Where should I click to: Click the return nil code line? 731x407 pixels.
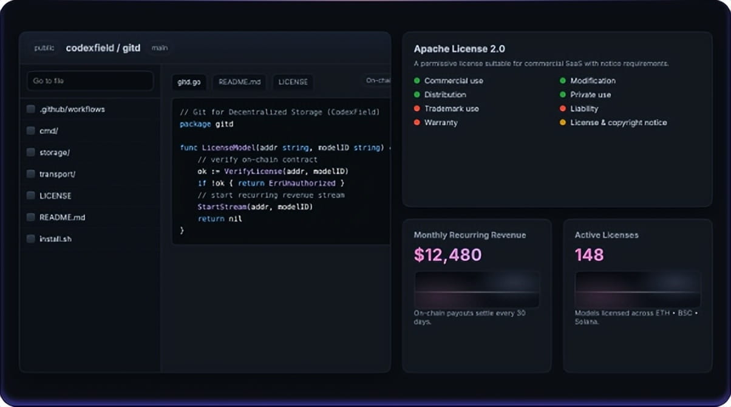click(220, 219)
